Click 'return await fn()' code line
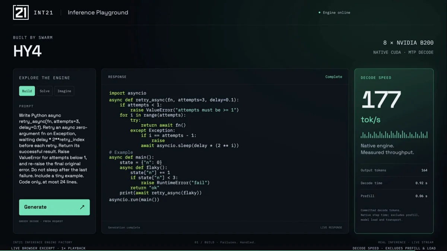The height and width of the screenshot is (251, 447). pos(163,125)
